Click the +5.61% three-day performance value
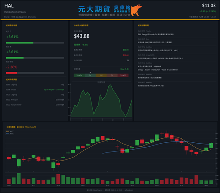This screenshot has width=220, height=193. (x=12, y=37)
